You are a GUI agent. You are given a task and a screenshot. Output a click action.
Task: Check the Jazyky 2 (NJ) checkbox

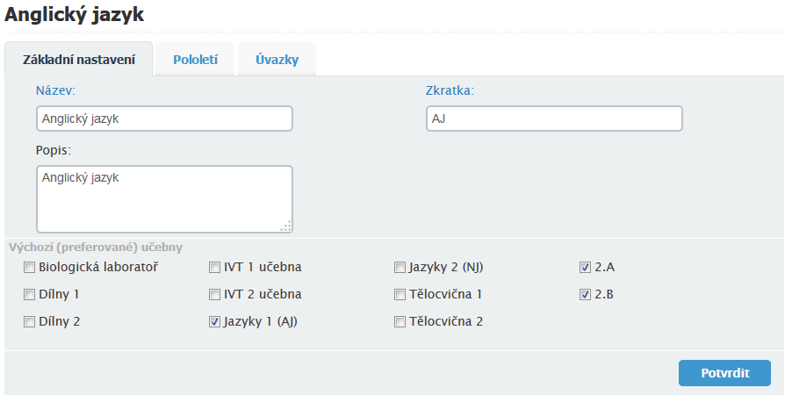[400, 268]
